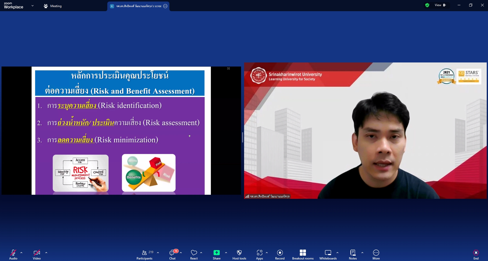488x261 pixels.
Task: Open the Participants panel
Action: pyautogui.click(x=144, y=254)
